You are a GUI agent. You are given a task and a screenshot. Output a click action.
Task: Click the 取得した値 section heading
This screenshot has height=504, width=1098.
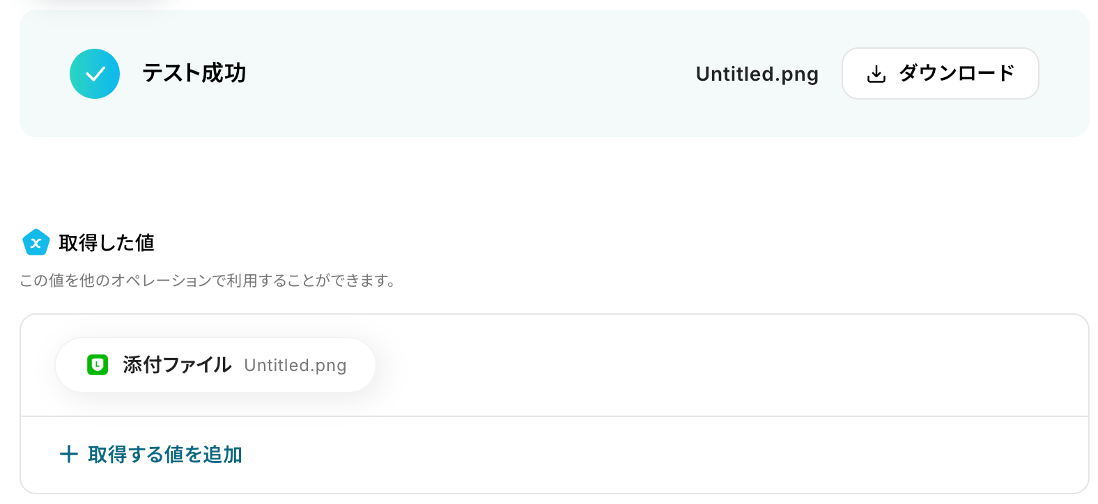click(107, 243)
